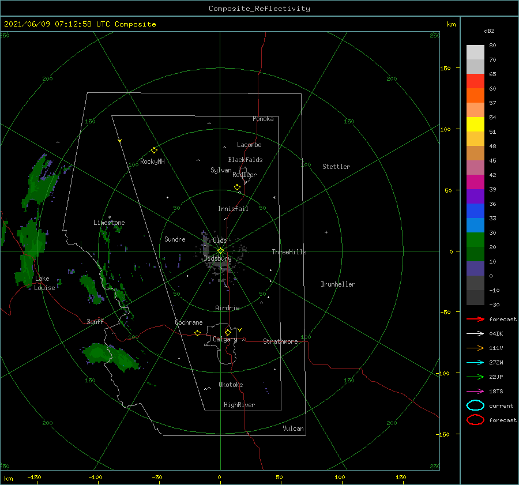The image size is (519, 485).
Task: Click the red forecast arrow in the legend
Action: [x=475, y=319]
